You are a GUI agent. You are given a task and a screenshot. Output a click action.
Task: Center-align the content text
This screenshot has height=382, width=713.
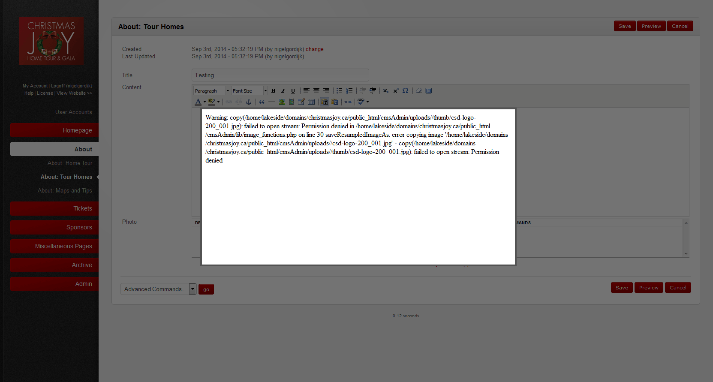316,91
